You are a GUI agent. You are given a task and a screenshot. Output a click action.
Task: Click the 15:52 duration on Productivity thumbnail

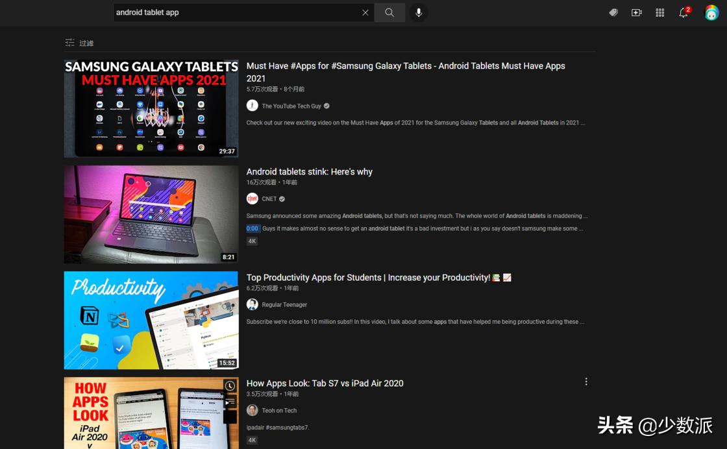point(227,363)
